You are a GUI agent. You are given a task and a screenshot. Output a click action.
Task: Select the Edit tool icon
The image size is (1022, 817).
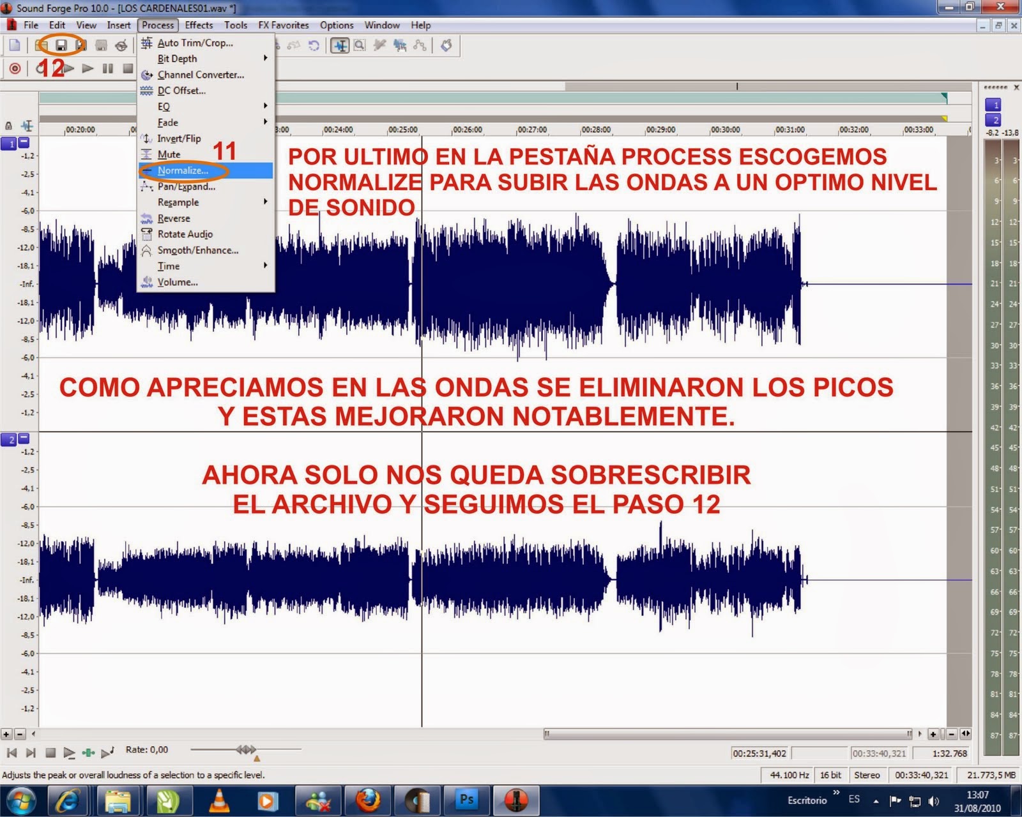(340, 45)
